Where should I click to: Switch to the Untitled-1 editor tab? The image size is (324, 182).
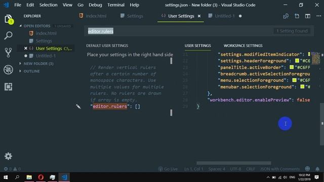[x=225, y=16]
